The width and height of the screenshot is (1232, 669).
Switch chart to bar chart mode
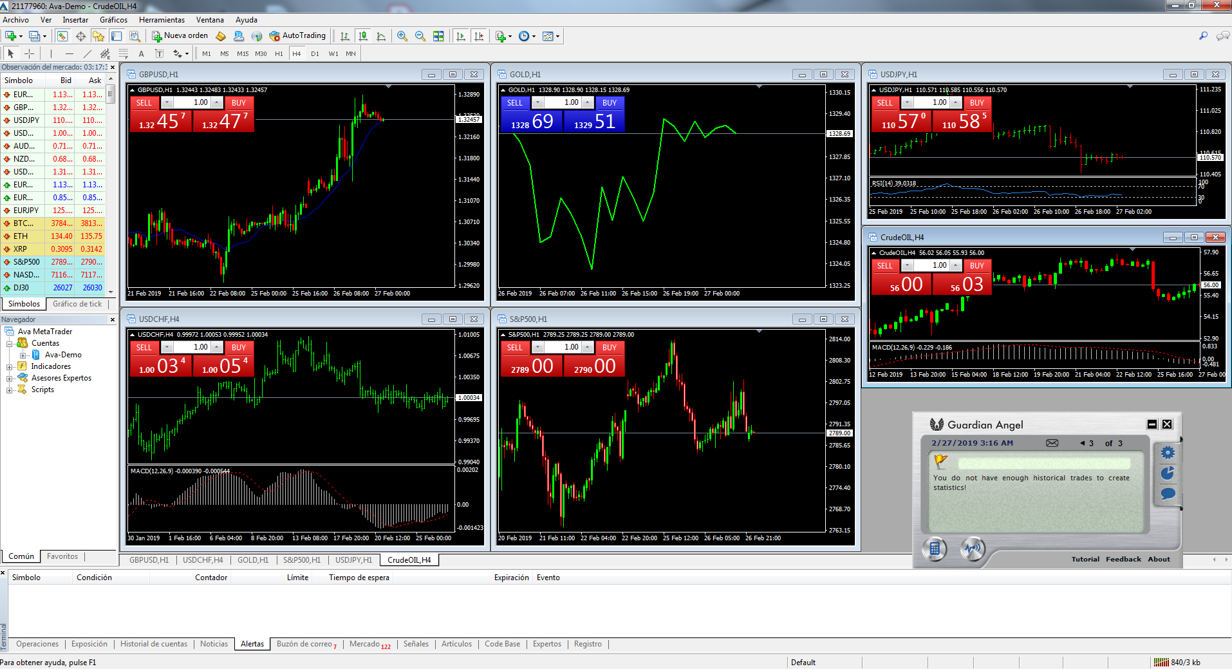(345, 36)
